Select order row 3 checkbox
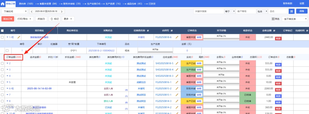This screenshot has height=114, width=309. coord(2,70)
